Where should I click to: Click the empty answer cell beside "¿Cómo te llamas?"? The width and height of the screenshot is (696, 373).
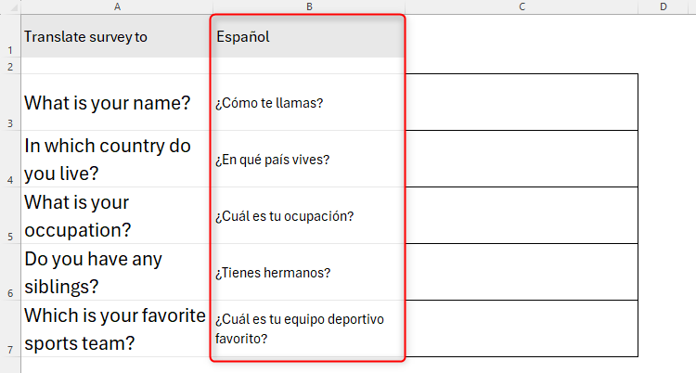(522, 103)
